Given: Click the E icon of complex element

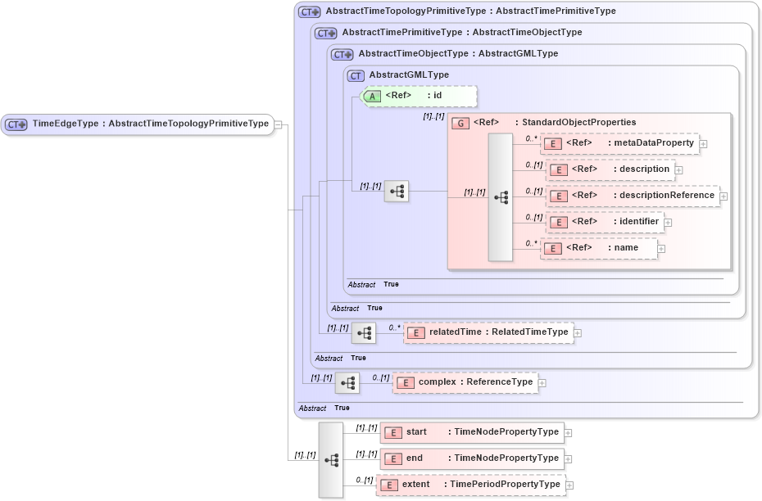Looking at the screenshot, I should 406,383.
